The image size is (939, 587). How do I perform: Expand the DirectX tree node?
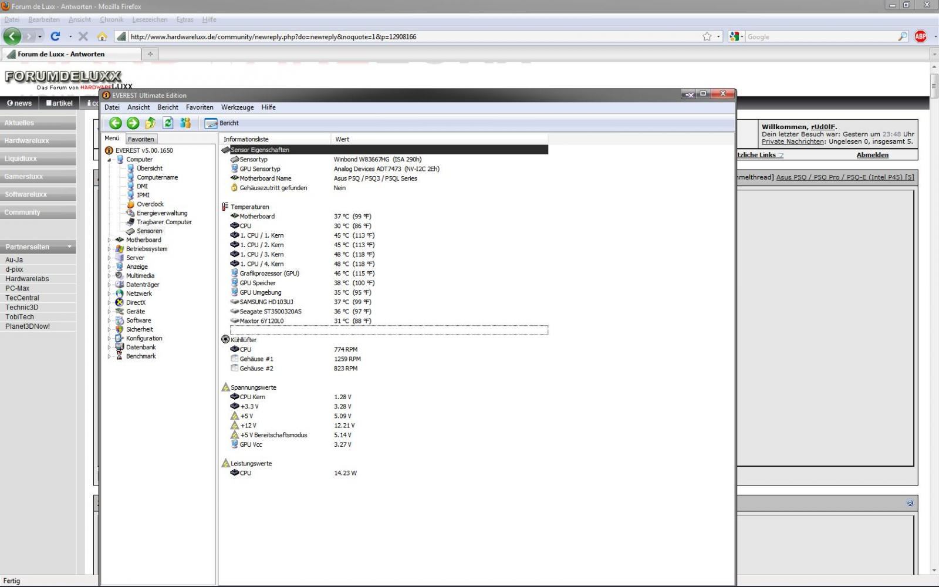pos(109,303)
